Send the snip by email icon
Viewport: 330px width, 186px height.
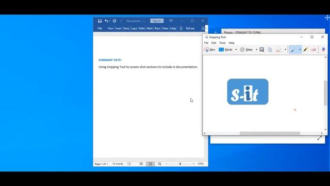pos(278,50)
